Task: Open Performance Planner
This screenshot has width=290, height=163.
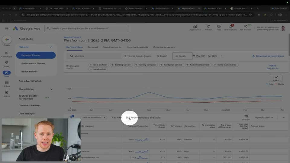Action: tap(33, 63)
